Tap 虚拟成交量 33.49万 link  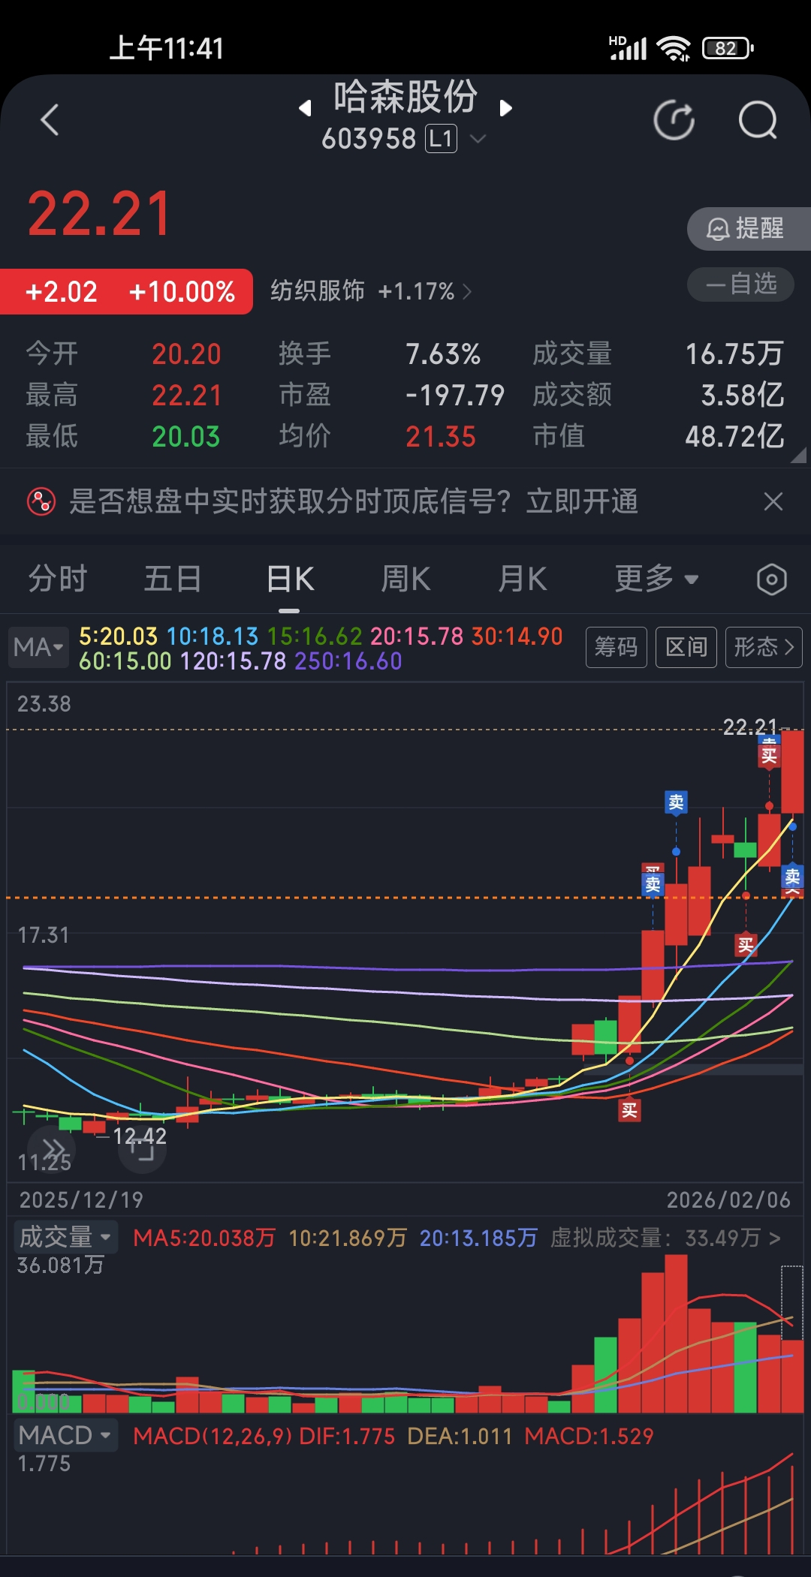665,1238
